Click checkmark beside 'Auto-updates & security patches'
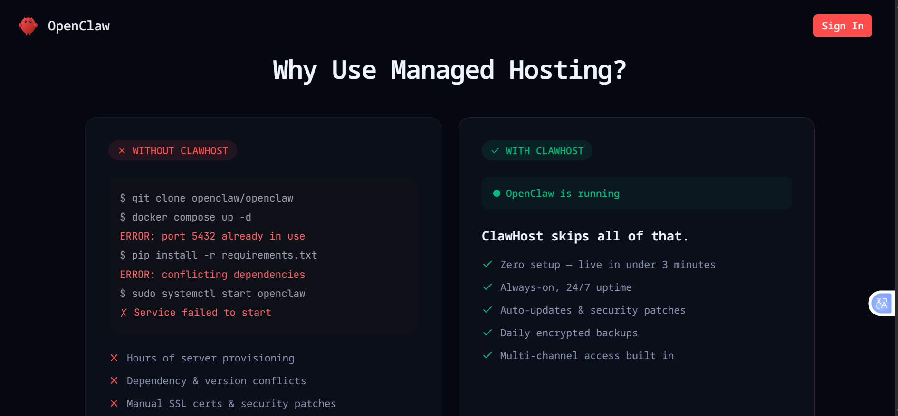898x416 pixels. (x=487, y=310)
